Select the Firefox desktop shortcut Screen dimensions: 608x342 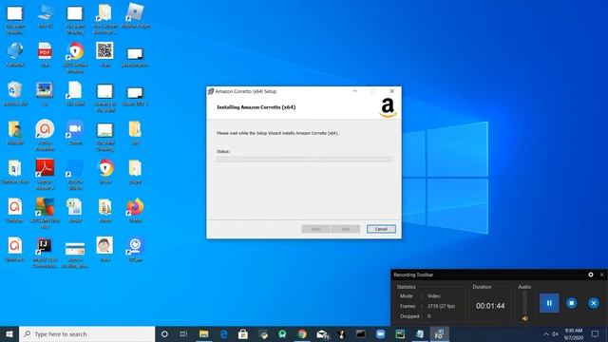point(135,210)
